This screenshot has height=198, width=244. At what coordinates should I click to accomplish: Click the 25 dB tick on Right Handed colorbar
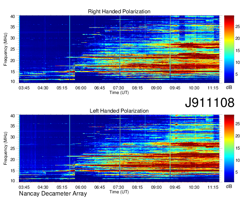tap(238, 27)
